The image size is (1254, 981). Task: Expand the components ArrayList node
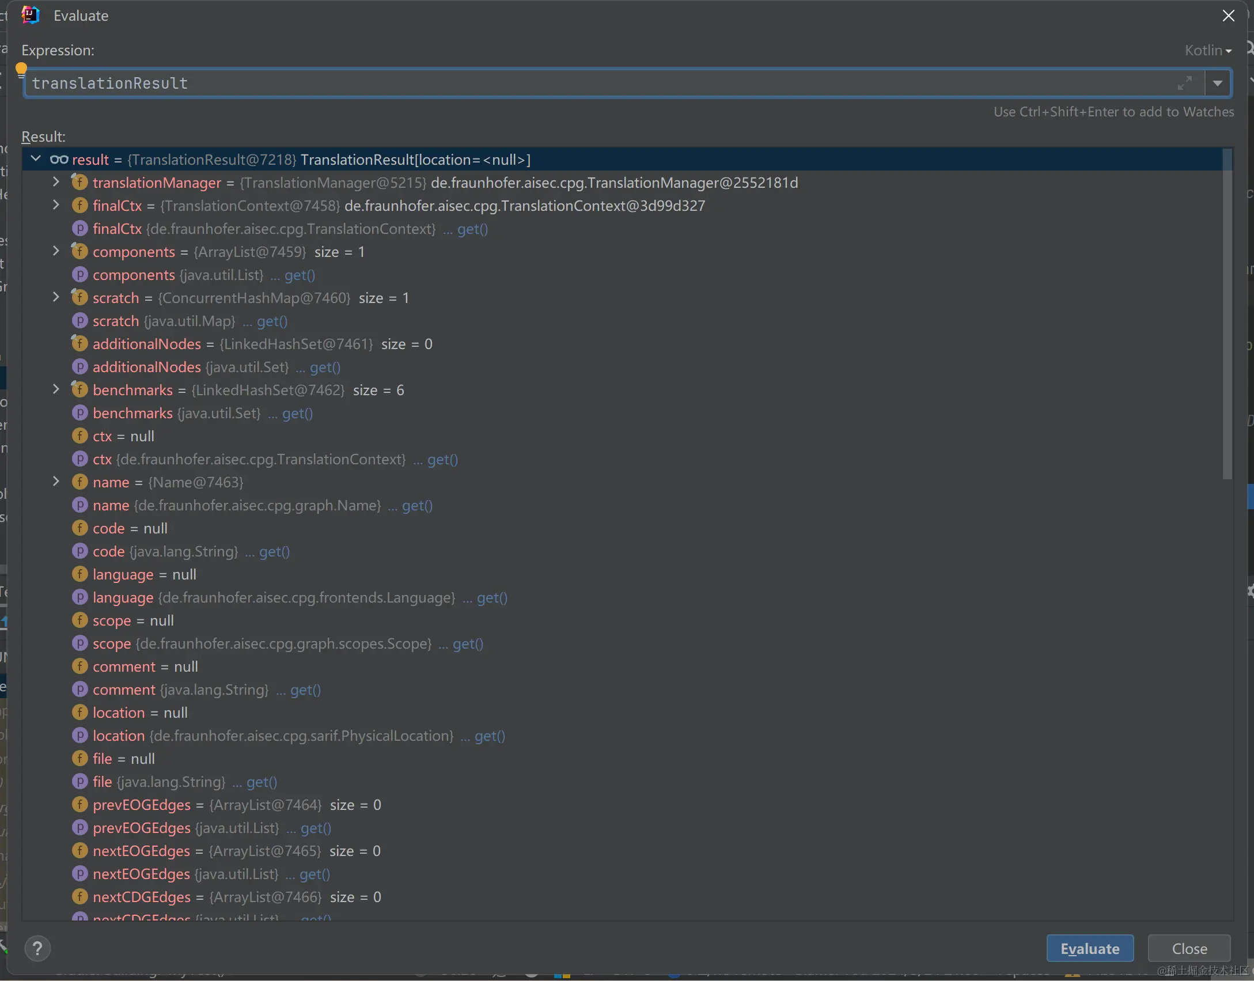tap(56, 251)
